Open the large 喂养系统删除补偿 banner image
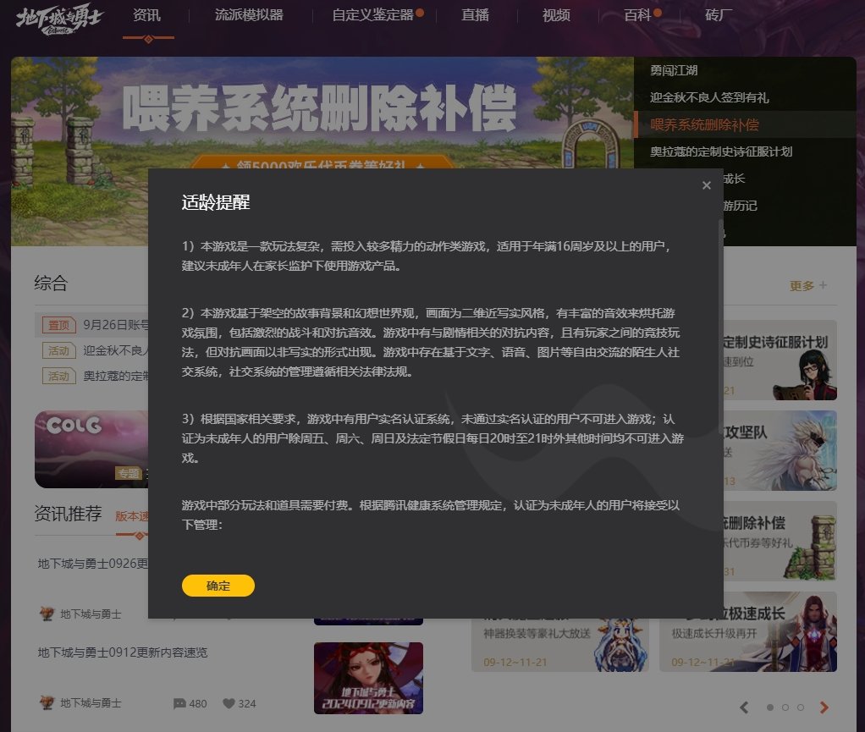 [x=322, y=113]
